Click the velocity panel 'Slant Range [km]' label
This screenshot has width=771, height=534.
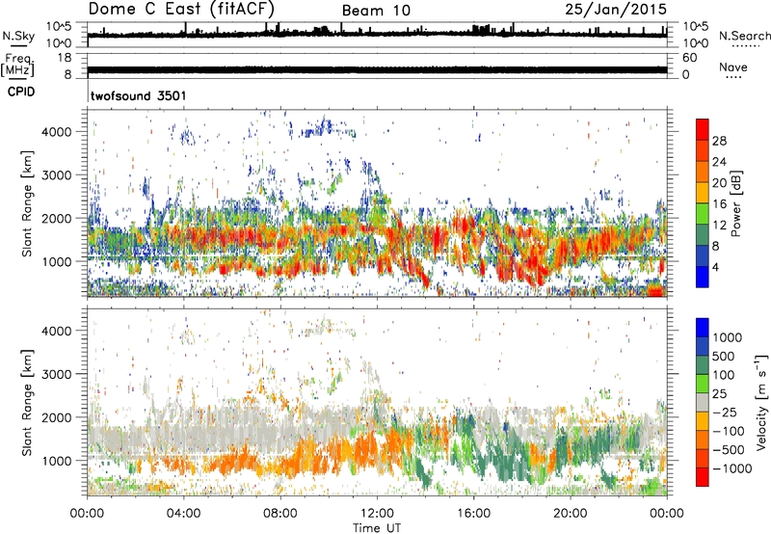click(x=27, y=403)
